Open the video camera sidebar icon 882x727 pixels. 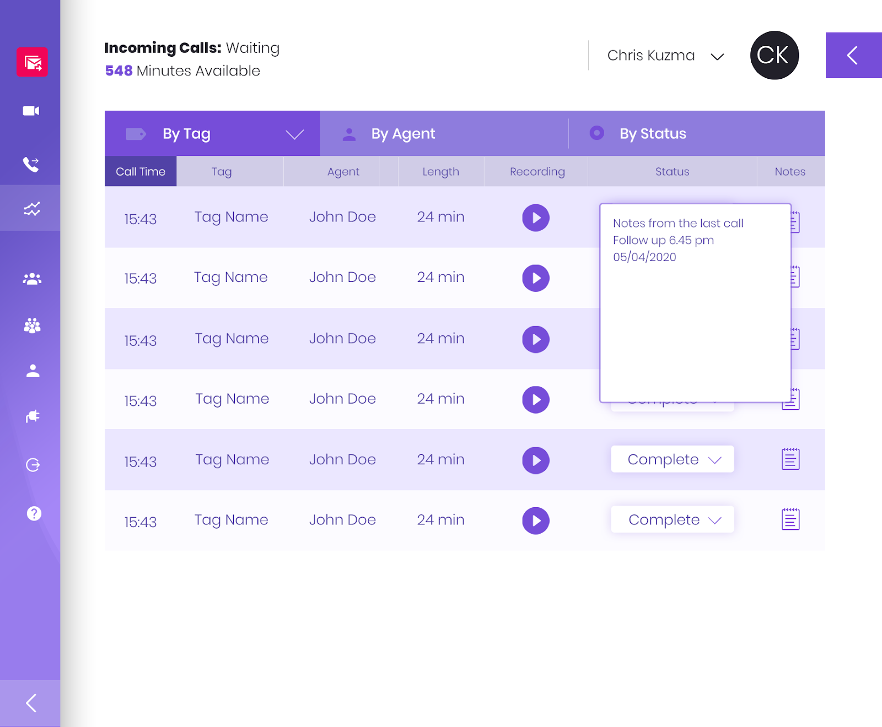pos(31,111)
